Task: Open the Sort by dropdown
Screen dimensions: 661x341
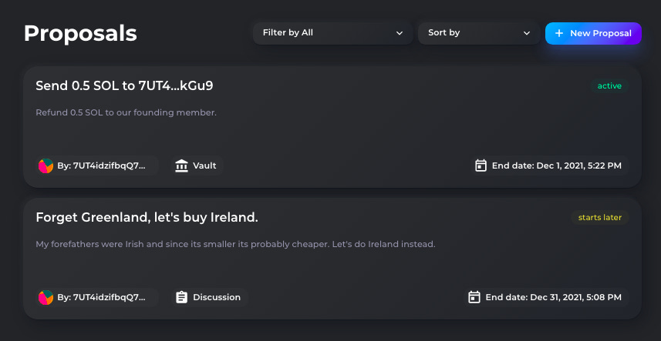Action: (x=479, y=33)
